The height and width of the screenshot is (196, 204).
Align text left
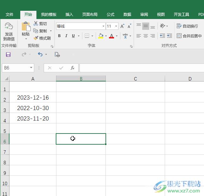(x=139, y=36)
